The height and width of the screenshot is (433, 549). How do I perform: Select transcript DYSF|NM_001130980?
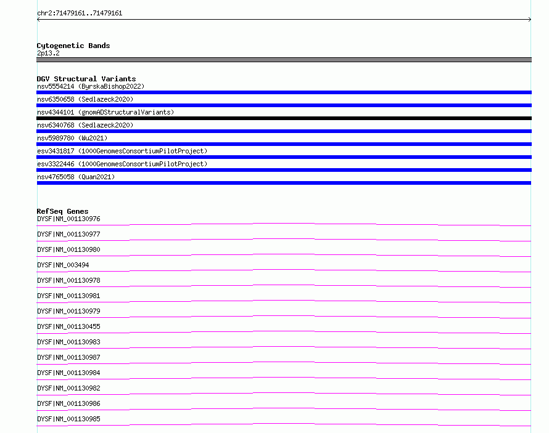pyautogui.click(x=68, y=249)
